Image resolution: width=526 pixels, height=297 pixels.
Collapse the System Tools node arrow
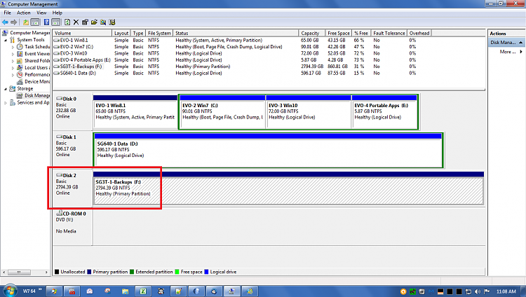coord(6,40)
